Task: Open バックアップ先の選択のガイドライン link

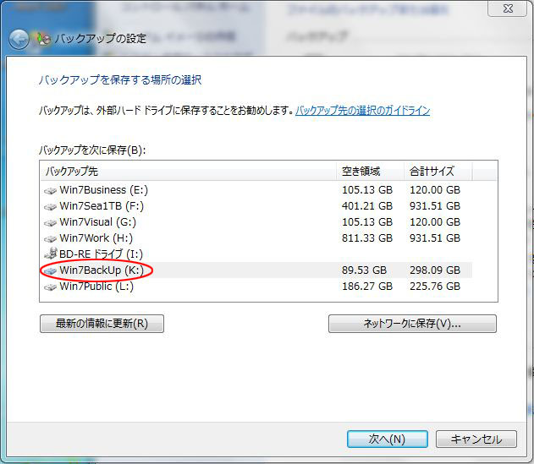Action: 363,111
